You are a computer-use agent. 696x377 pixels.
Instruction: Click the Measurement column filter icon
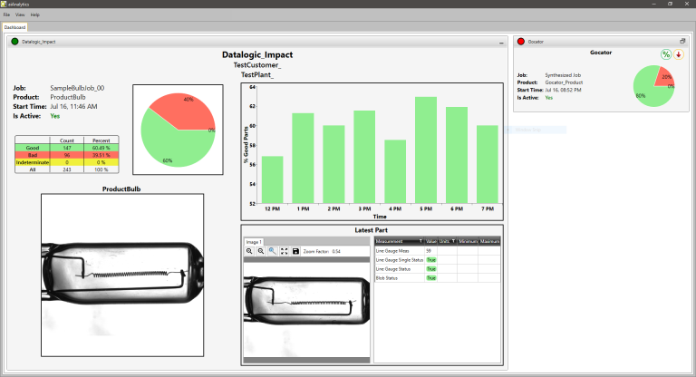[x=420, y=241]
